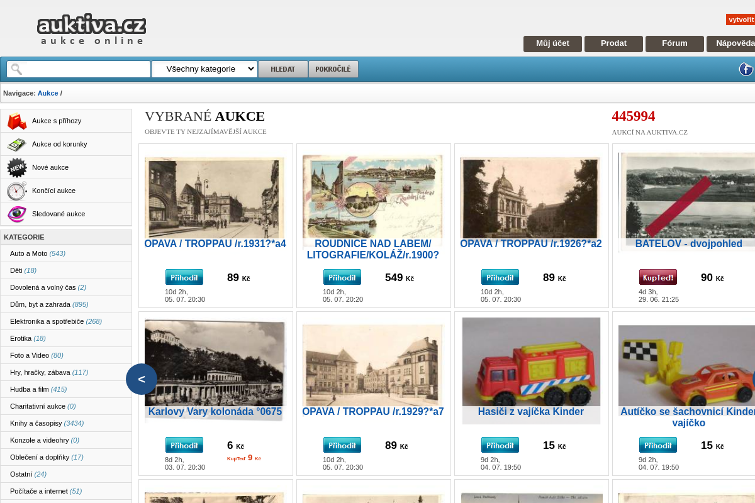
Task: Open the Můj účet menu
Action: pos(552,43)
